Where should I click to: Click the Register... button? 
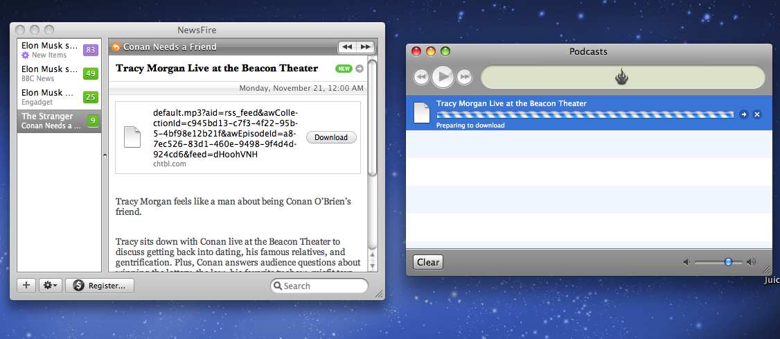pyautogui.click(x=100, y=286)
